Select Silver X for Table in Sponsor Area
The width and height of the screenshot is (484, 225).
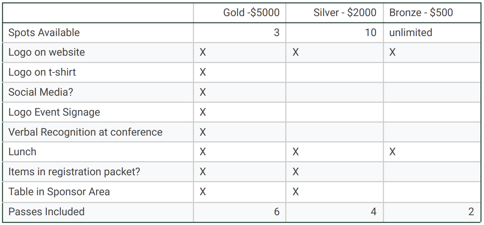pos(296,192)
